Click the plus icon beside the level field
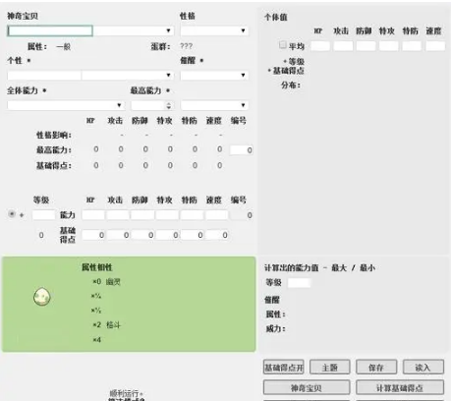The width and height of the screenshot is (451, 401). (22, 215)
